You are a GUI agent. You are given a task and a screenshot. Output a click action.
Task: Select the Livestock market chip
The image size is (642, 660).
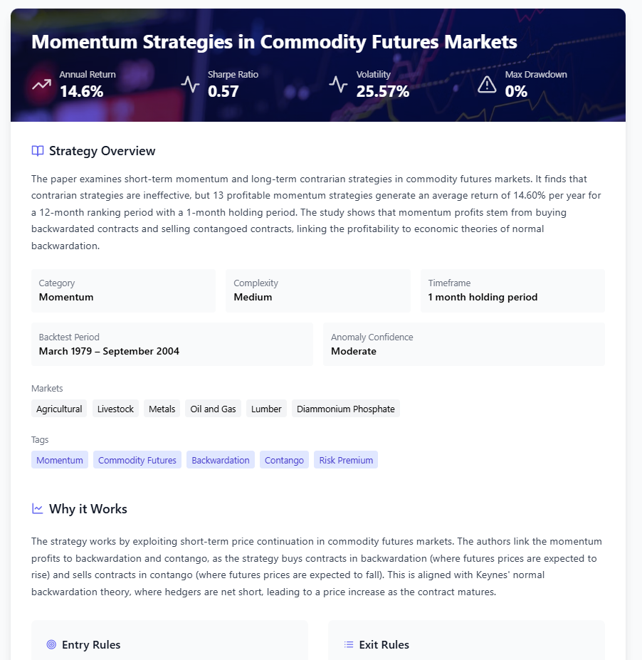pos(115,408)
